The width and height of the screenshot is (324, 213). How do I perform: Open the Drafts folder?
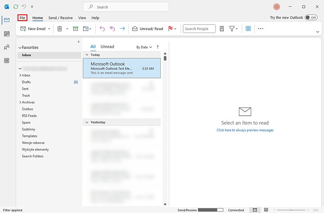(26, 82)
